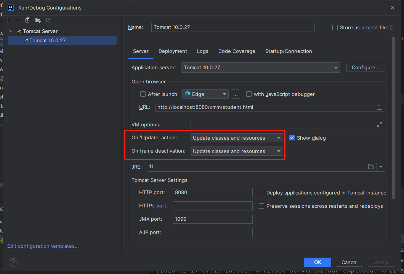
Task: Open the Help question mark button
Action: pos(13,262)
